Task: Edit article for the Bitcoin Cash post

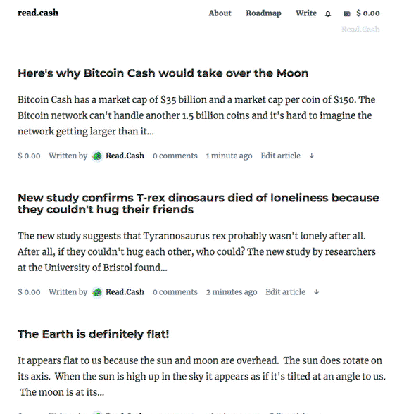Action: (x=280, y=156)
